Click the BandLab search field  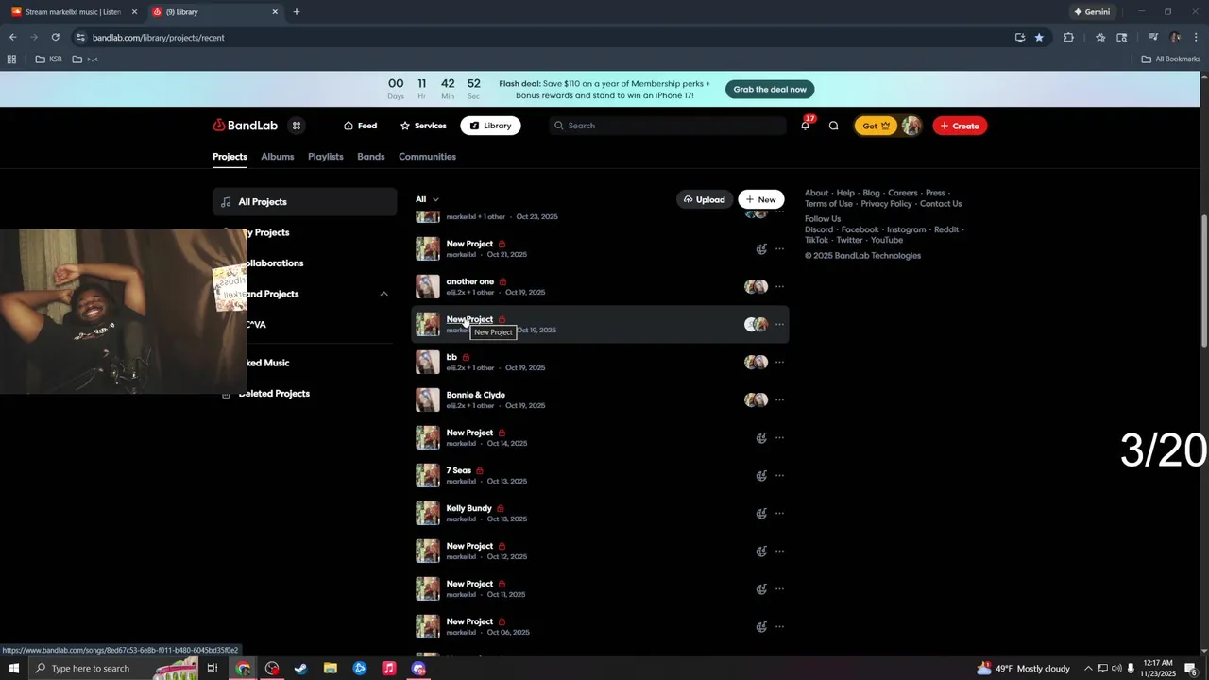click(x=667, y=126)
